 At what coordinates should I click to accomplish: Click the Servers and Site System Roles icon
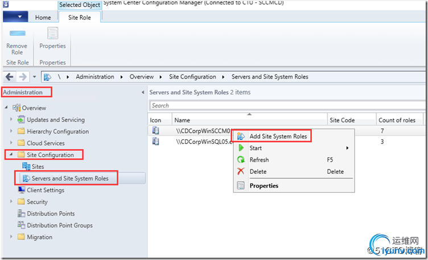tap(26, 178)
